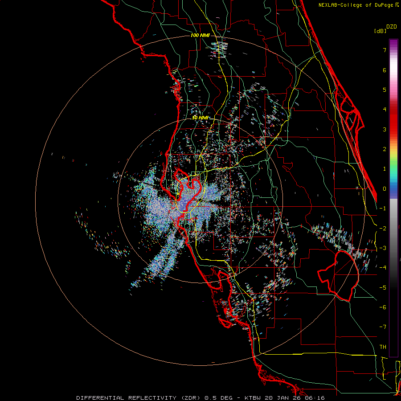Click the -5 value on color scale

383,288
